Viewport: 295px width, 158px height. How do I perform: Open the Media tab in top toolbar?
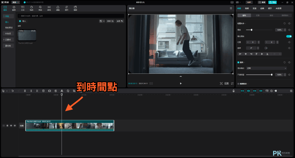[5, 8]
